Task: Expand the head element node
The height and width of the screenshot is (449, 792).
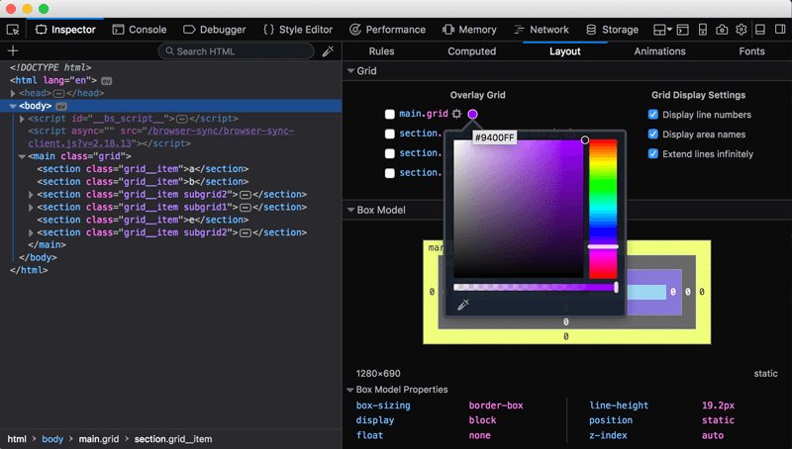Action: click(x=13, y=93)
